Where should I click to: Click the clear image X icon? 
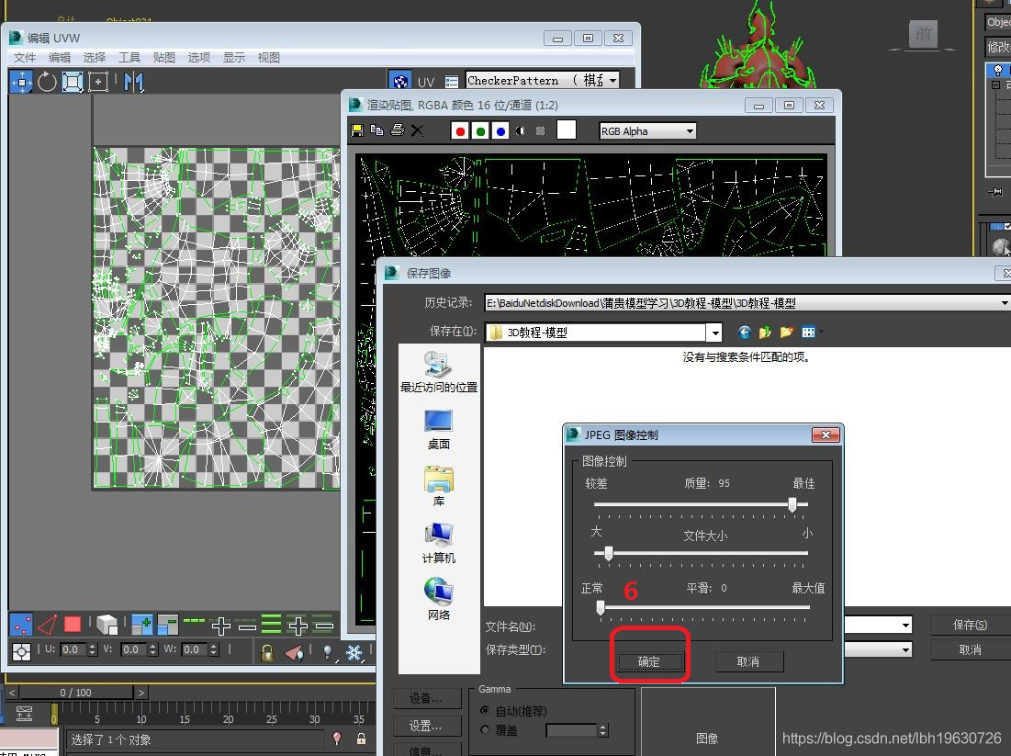[417, 131]
